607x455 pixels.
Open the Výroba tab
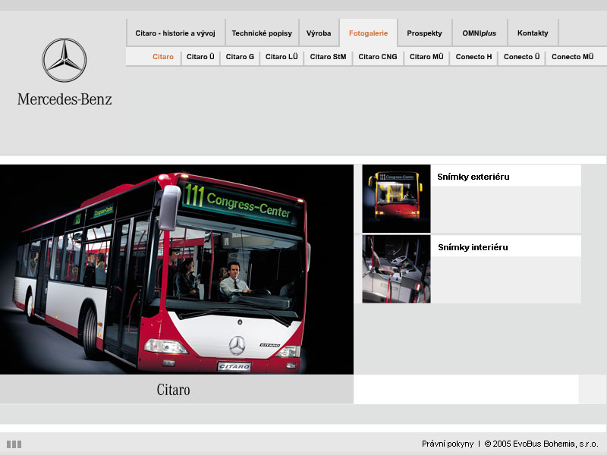pos(319,33)
